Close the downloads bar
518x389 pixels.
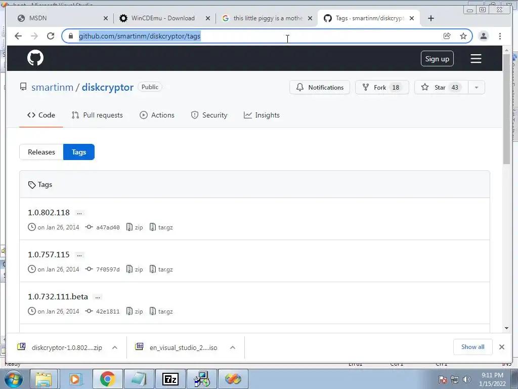coord(501,346)
